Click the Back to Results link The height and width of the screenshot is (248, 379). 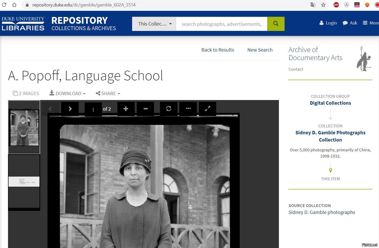[x=217, y=50]
